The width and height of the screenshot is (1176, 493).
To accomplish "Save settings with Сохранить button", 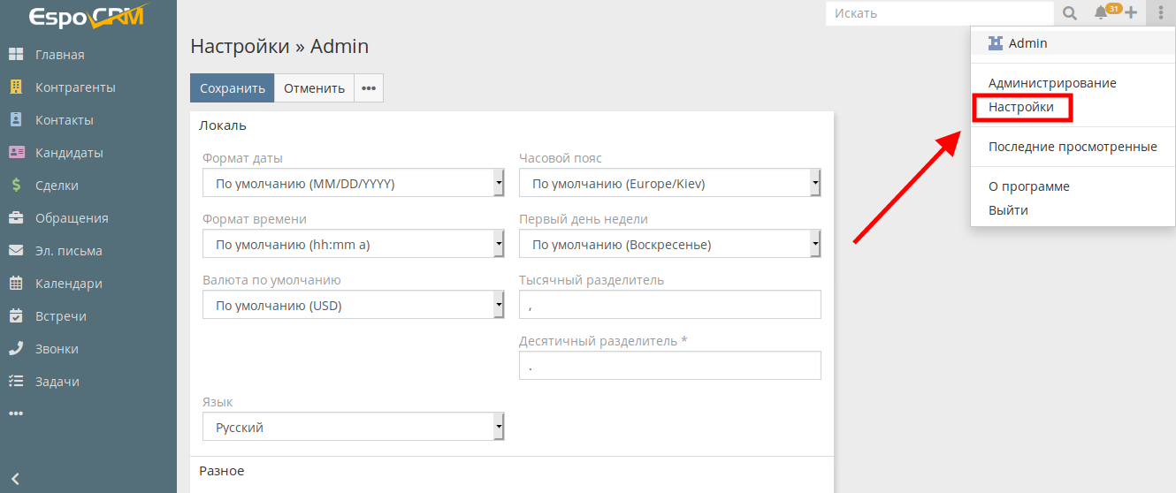I will click(x=233, y=88).
